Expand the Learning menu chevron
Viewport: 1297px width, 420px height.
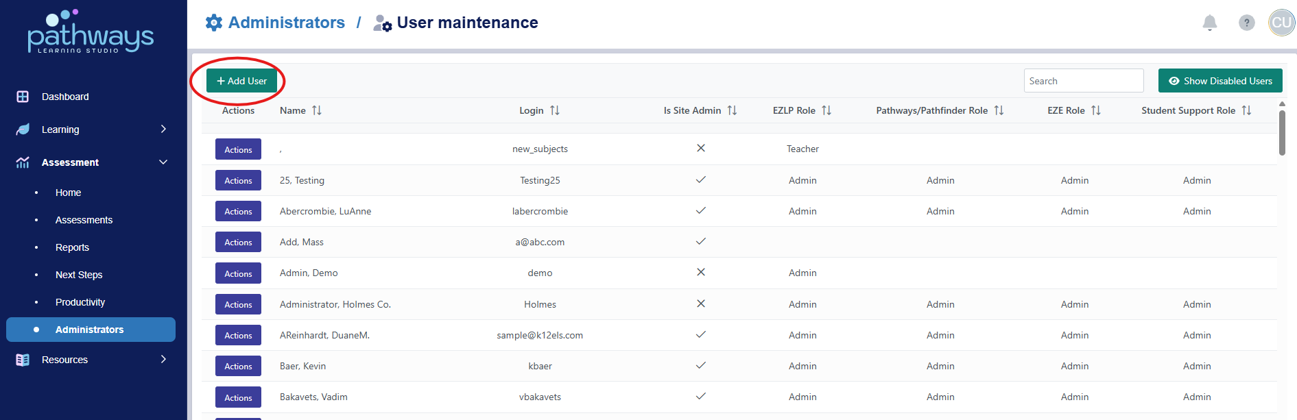pos(163,129)
